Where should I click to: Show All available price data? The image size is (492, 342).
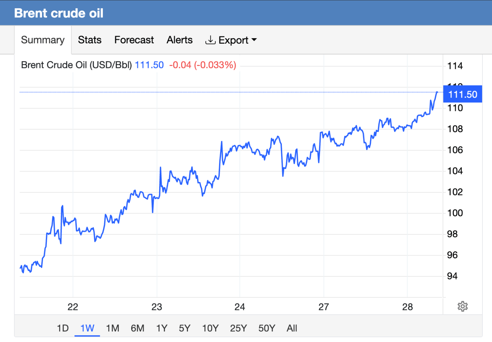pos(292,328)
